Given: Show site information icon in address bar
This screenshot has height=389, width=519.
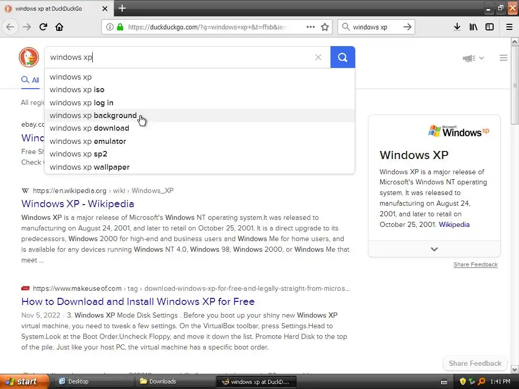Looking at the screenshot, I should tap(110, 27).
